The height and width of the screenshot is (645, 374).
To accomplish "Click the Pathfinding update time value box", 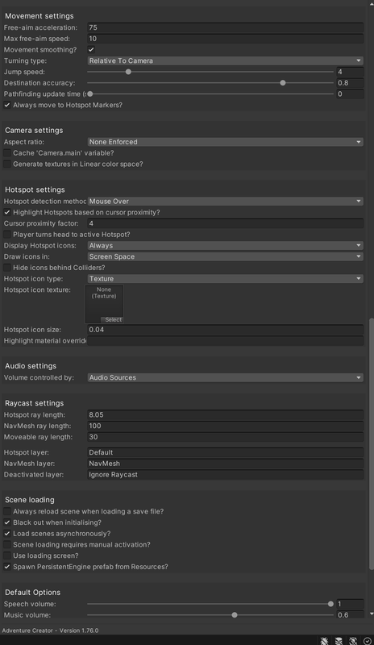I will (350, 94).
